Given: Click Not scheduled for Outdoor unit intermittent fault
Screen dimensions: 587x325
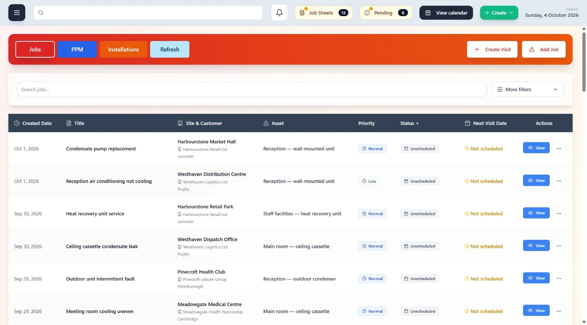Looking at the screenshot, I should click(484, 279).
